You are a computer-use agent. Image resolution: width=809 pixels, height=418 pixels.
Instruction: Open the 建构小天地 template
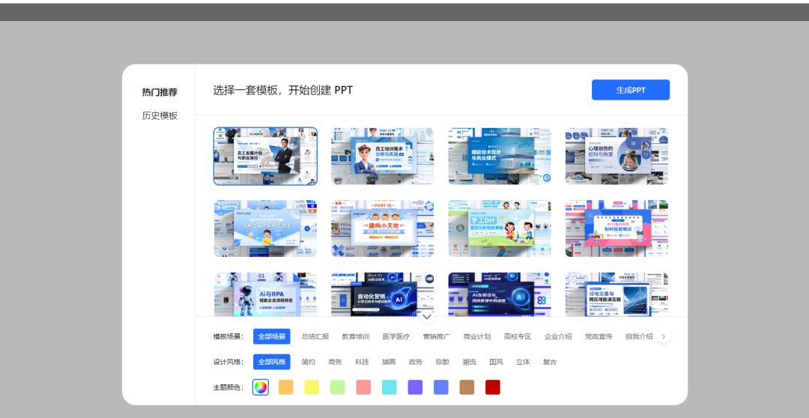point(382,228)
